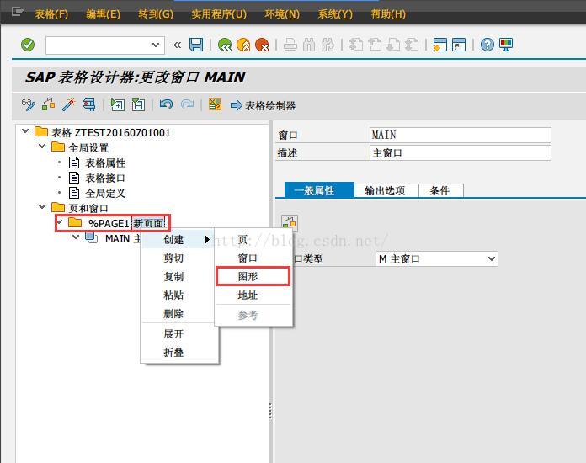Select 粘贴 in the context menu
This screenshot has width=586, height=463.
[x=179, y=295]
